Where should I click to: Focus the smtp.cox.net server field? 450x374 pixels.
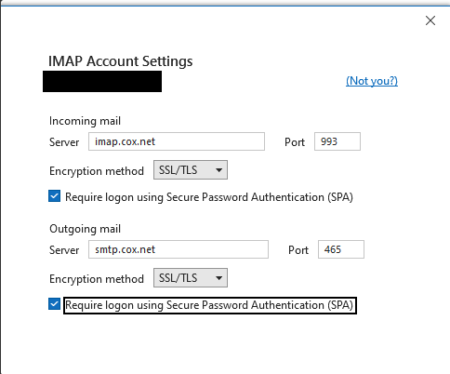tap(179, 249)
